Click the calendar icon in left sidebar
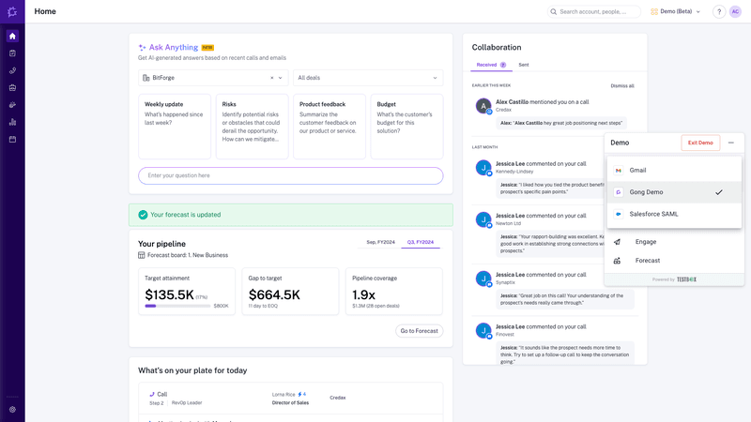This screenshot has width=751, height=422. click(12, 140)
